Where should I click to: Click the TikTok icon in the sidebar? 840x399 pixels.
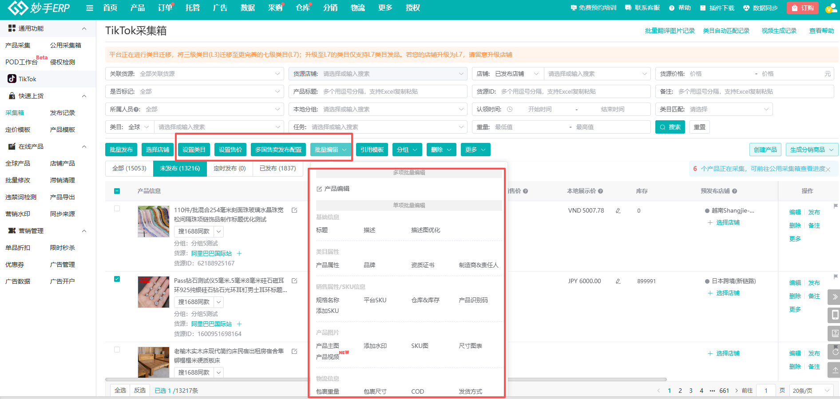point(12,79)
